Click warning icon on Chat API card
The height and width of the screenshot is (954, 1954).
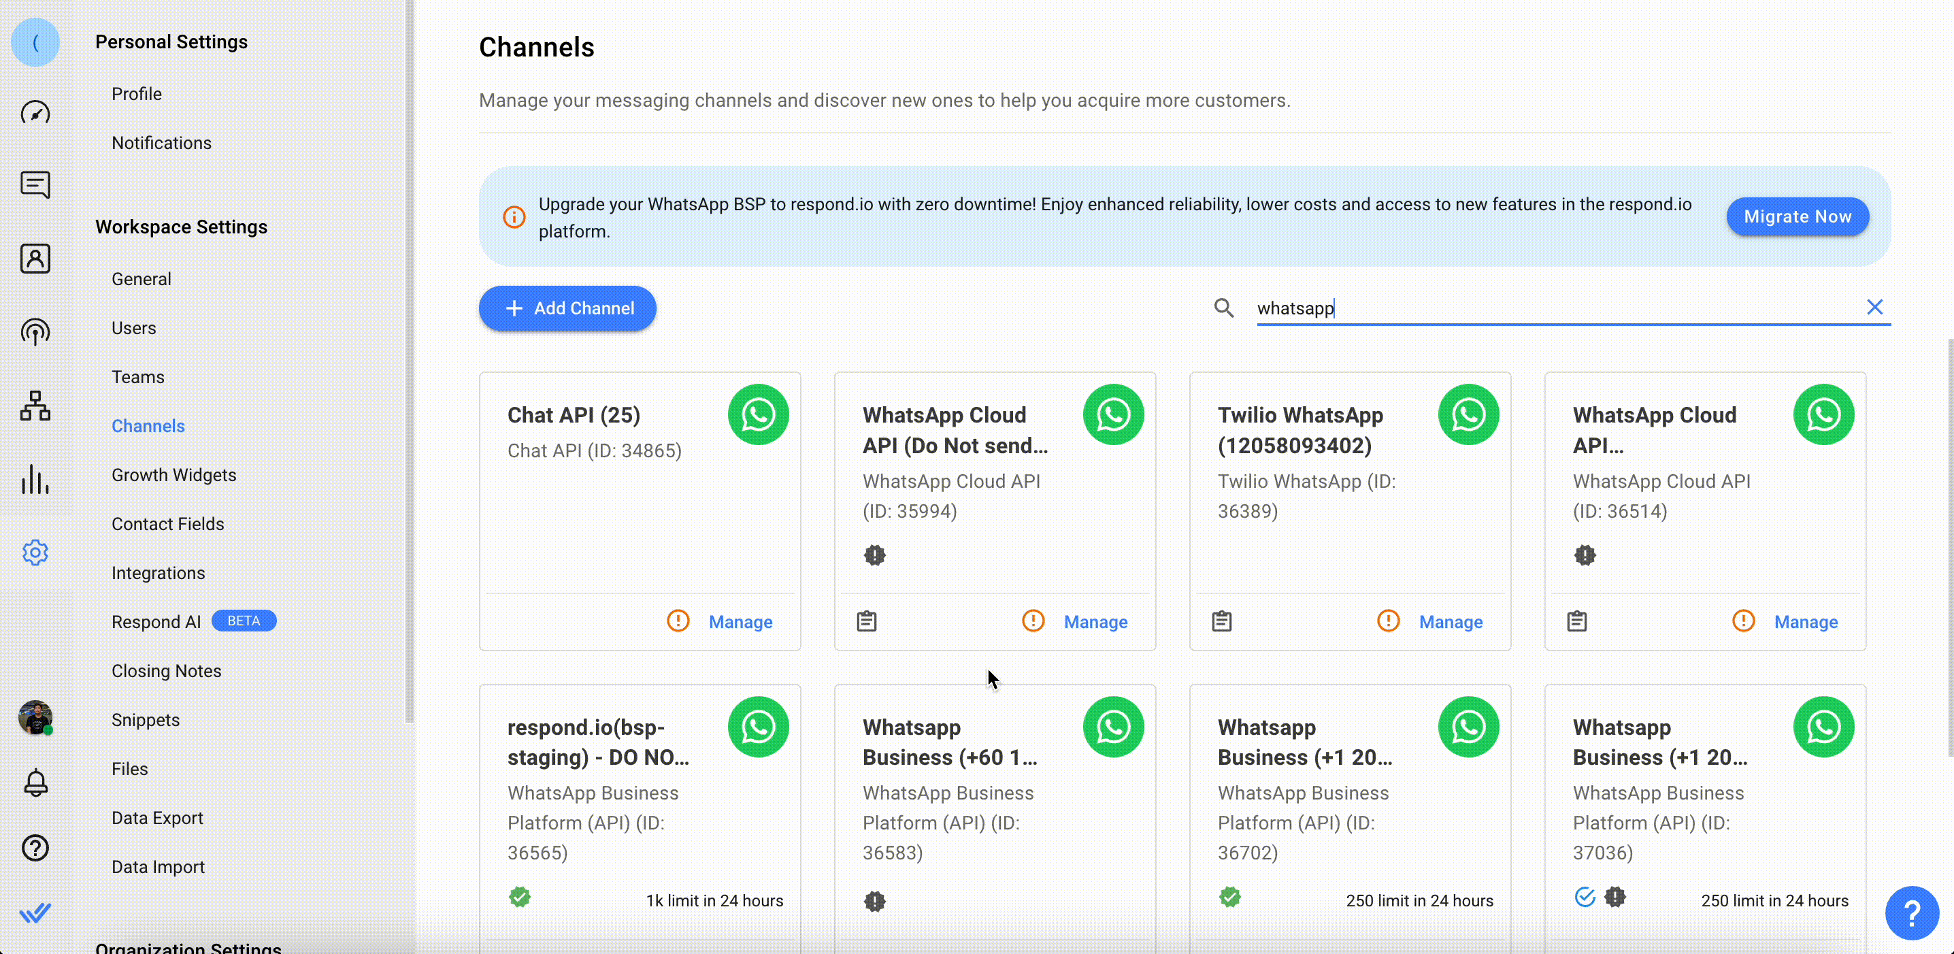click(678, 621)
